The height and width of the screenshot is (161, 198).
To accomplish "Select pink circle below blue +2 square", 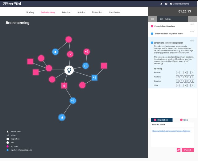I will 82,85.
